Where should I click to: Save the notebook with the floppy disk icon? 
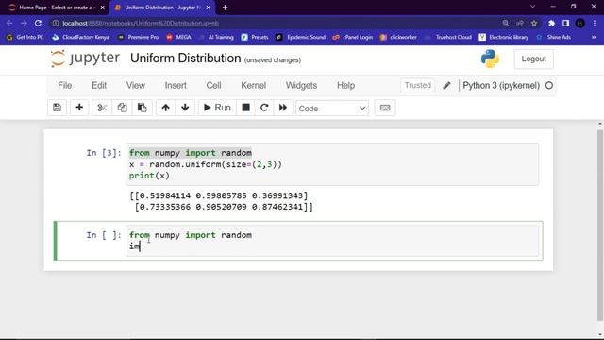(57, 108)
